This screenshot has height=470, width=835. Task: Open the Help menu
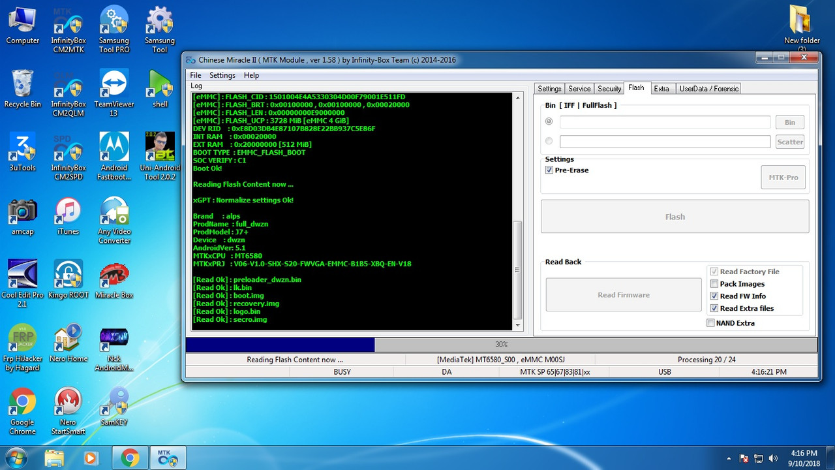coord(252,75)
